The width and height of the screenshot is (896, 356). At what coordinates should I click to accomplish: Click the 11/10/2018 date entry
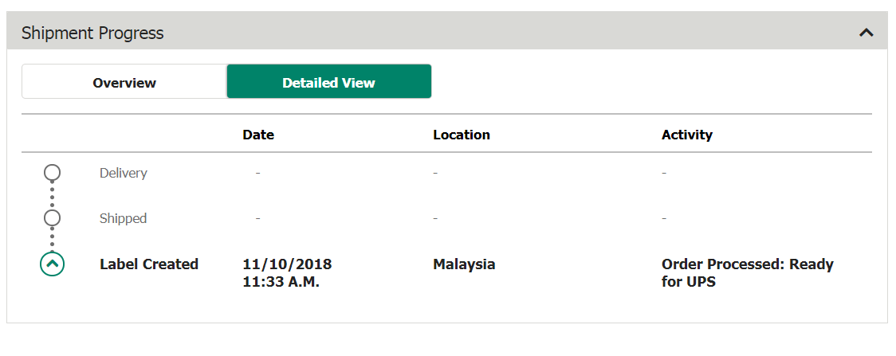pyautogui.click(x=287, y=264)
